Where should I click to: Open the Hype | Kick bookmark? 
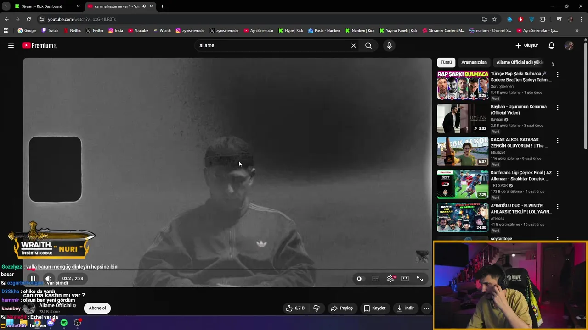point(290,31)
